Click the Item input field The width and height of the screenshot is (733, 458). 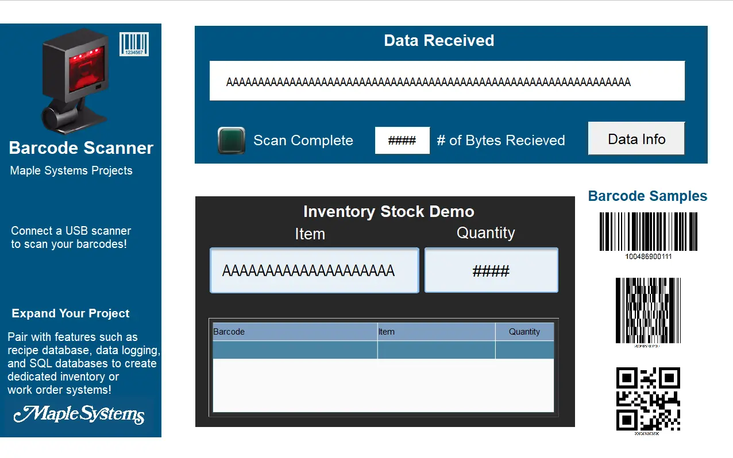tap(314, 270)
